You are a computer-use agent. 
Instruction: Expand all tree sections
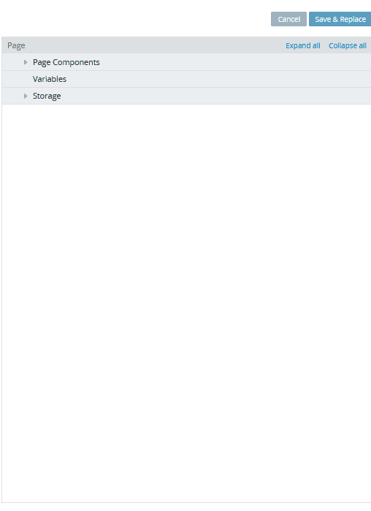click(303, 45)
